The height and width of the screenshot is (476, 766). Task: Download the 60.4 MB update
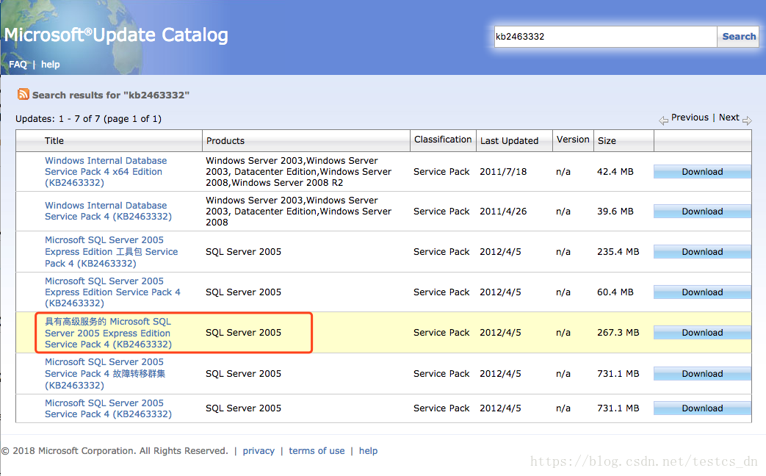click(x=702, y=292)
